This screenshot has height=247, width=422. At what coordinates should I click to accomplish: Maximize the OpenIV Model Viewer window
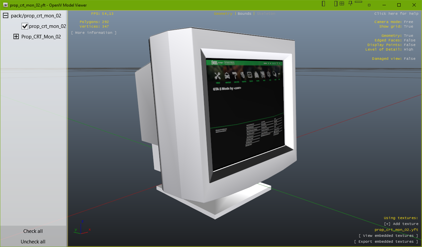tap(399, 5)
